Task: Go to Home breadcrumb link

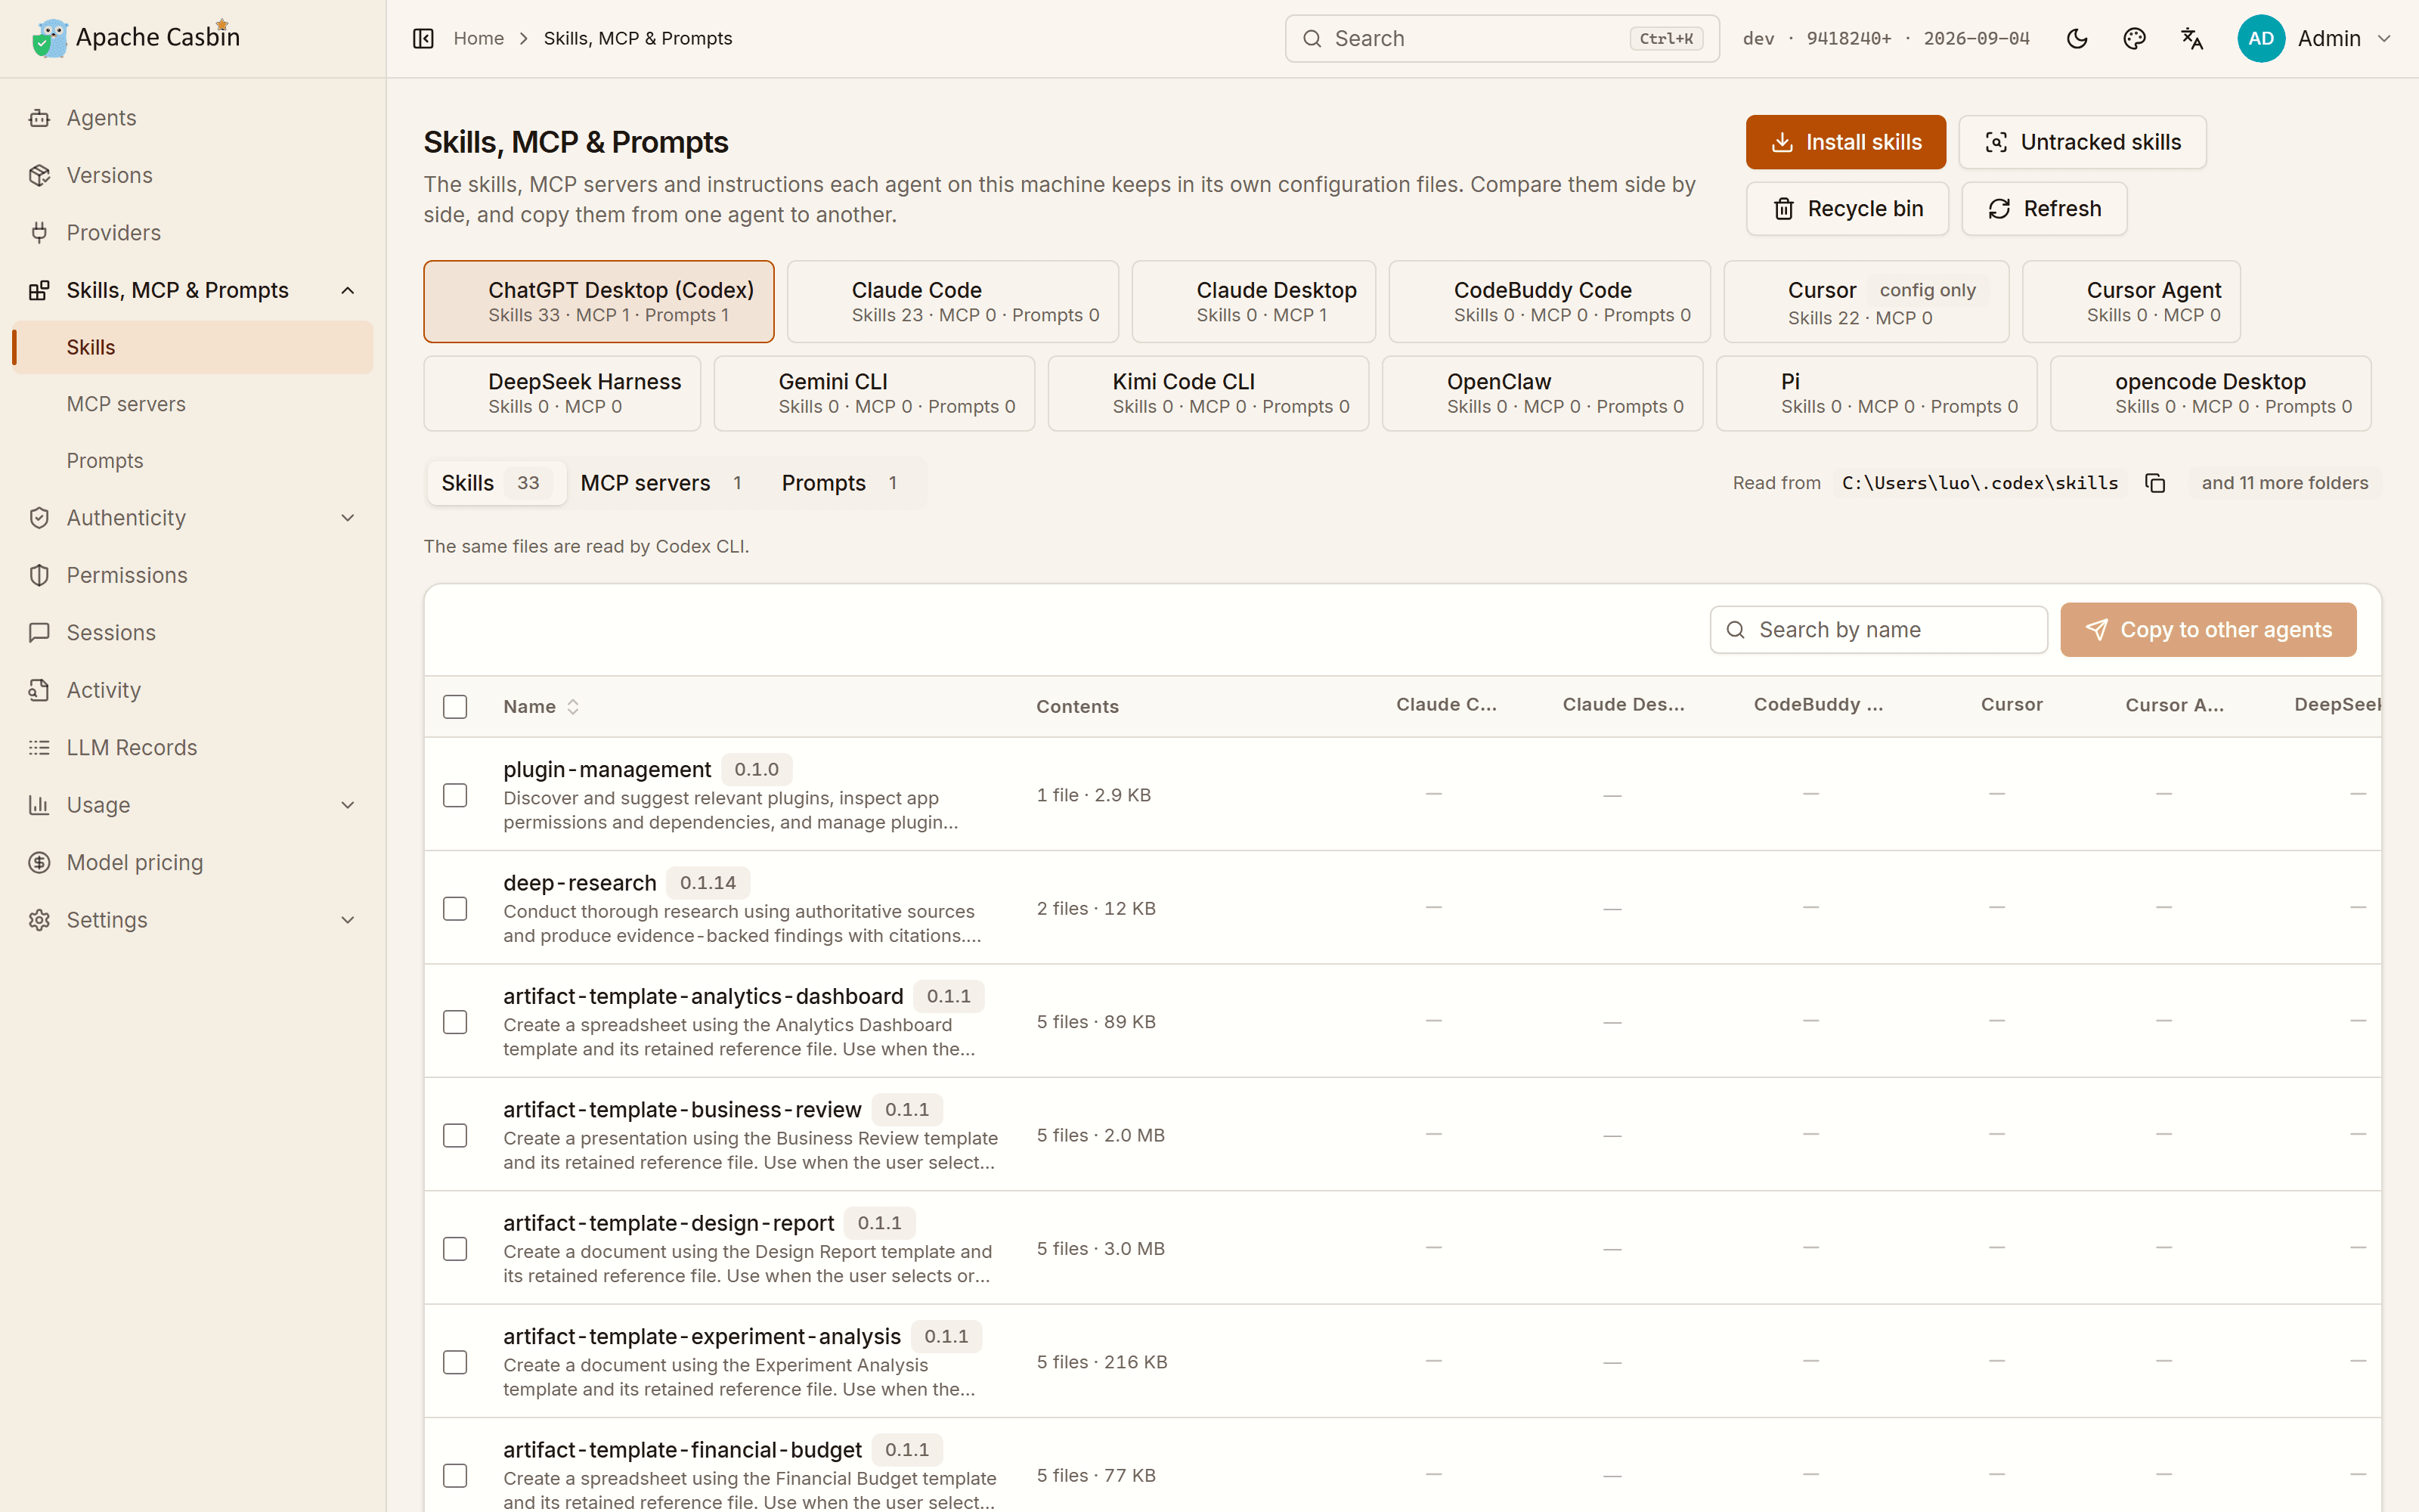Action: click(479, 38)
